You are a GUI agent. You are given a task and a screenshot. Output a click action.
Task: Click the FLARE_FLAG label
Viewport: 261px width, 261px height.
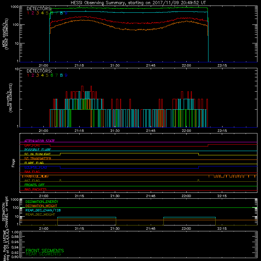point(34,163)
